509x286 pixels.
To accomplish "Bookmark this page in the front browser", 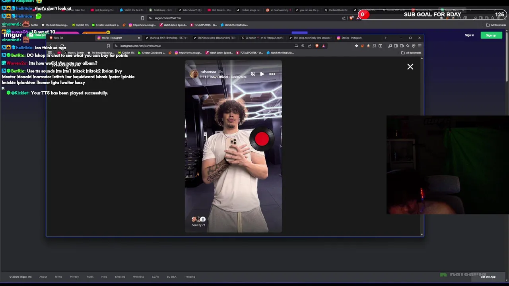I will 108,46.
